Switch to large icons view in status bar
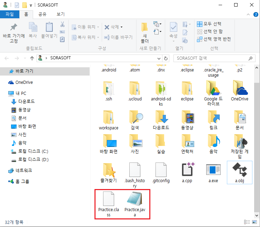 (254, 222)
